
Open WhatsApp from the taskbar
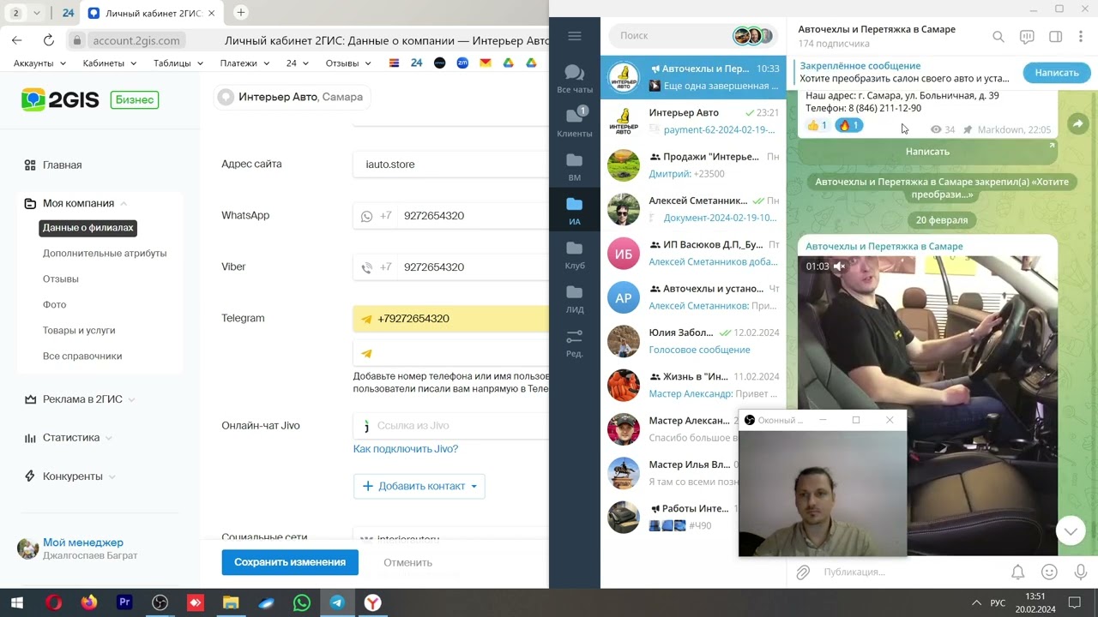[302, 602]
